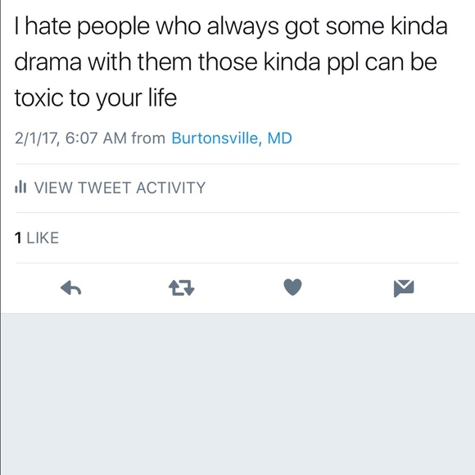This screenshot has width=475, height=475.
Task: Retweet this tweet via the retweet icon
Action: [x=182, y=287]
